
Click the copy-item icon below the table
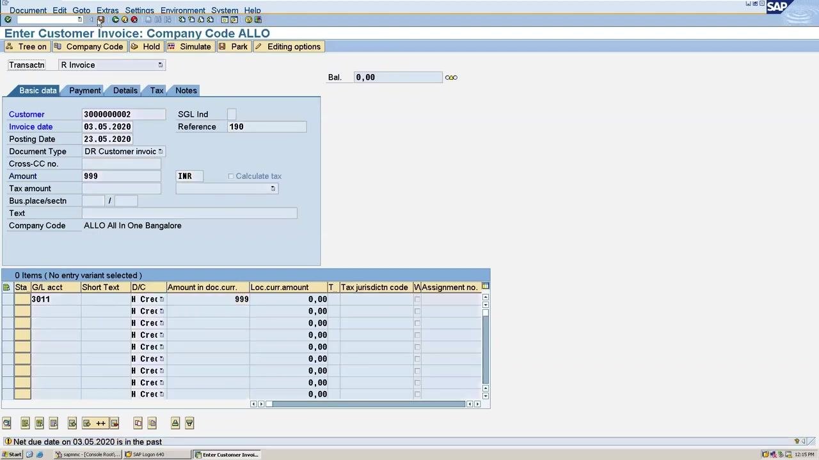pyautogui.click(x=138, y=423)
